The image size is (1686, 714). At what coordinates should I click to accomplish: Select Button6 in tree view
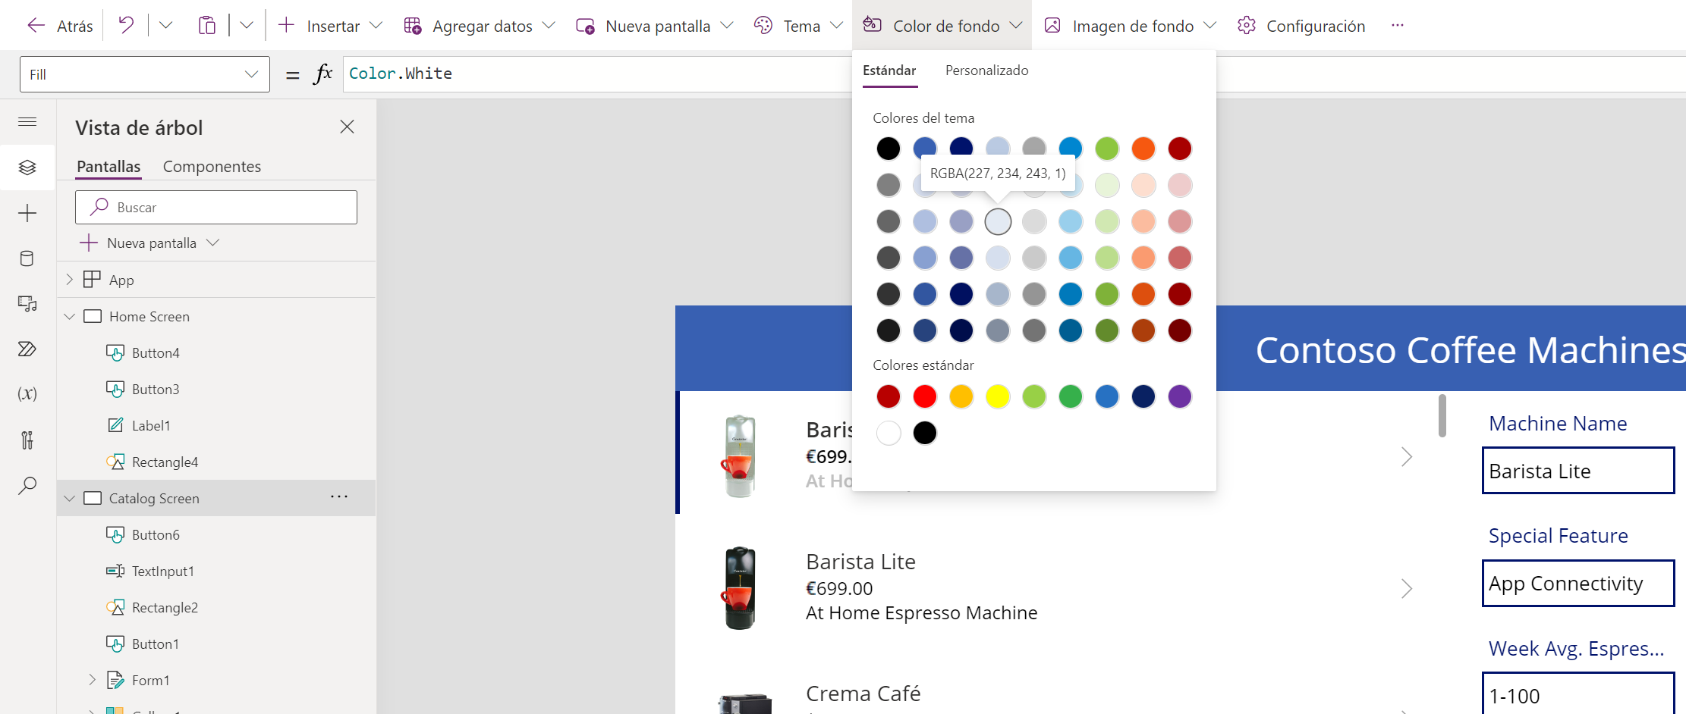(156, 534)
